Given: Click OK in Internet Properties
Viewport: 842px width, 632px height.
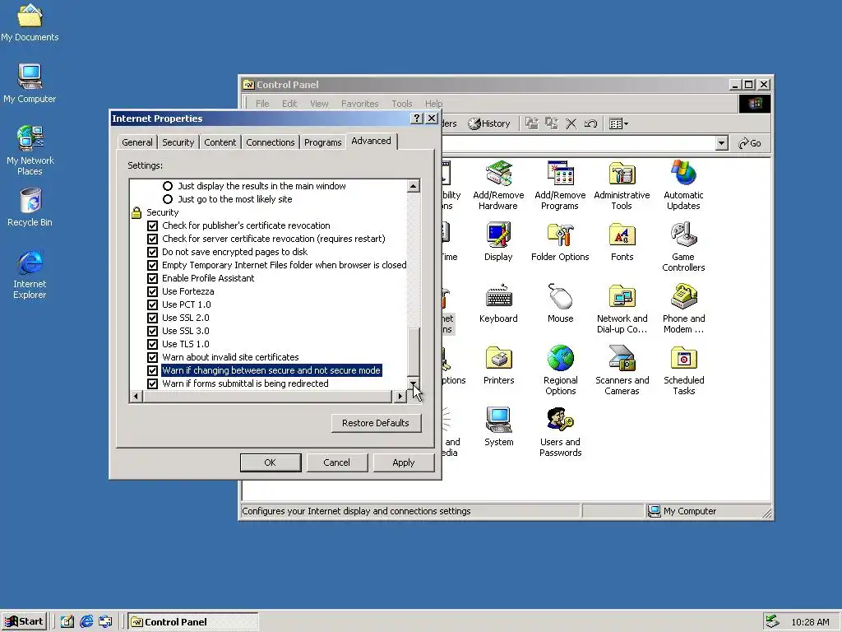Looking at the screenshot, I should 270,462.
